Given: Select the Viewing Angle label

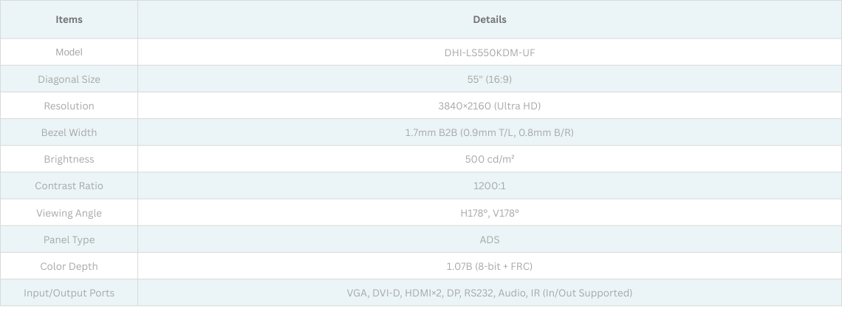Looking at the screenshot, I should point(69,213).
